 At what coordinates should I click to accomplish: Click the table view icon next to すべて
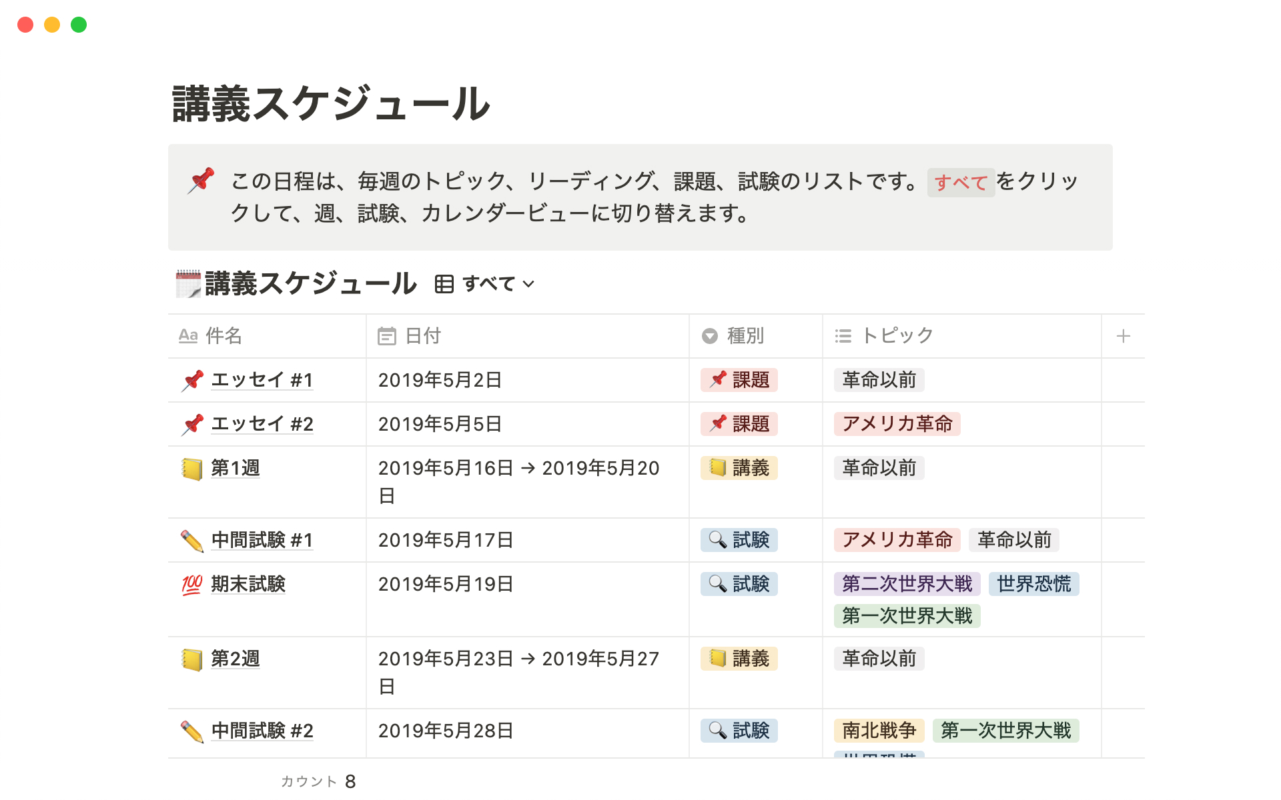coord(444,284)
